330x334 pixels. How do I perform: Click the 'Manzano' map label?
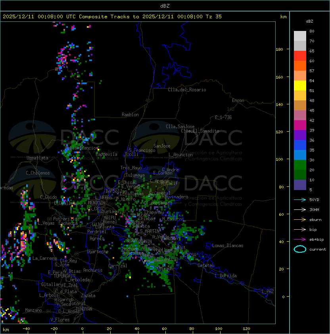click(x=33, y=310)
